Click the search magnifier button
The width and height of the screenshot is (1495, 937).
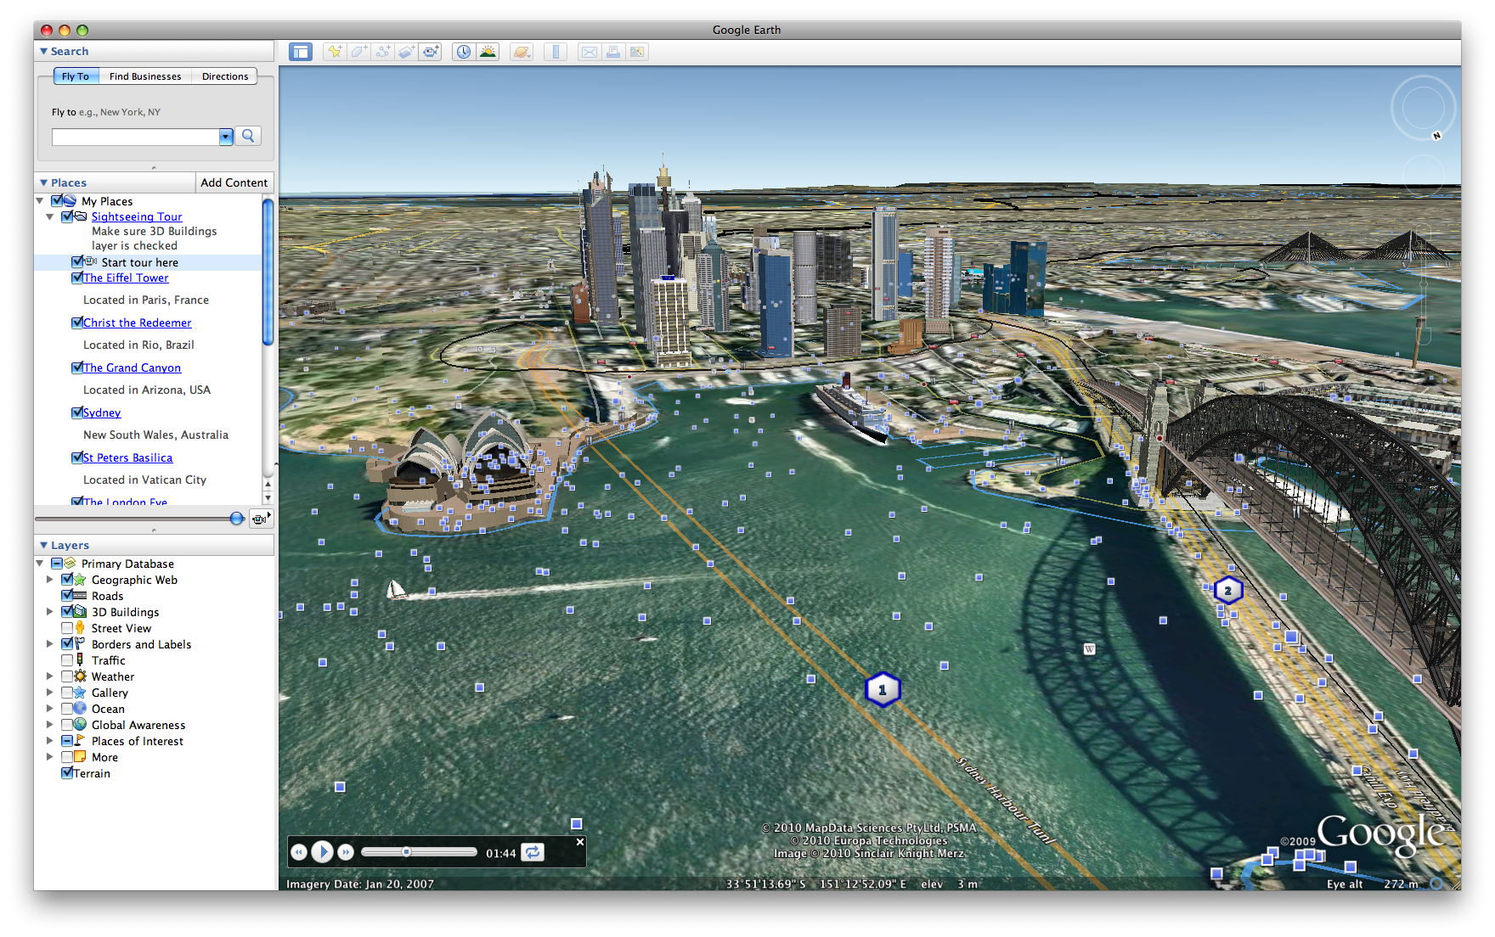(248, 136)
